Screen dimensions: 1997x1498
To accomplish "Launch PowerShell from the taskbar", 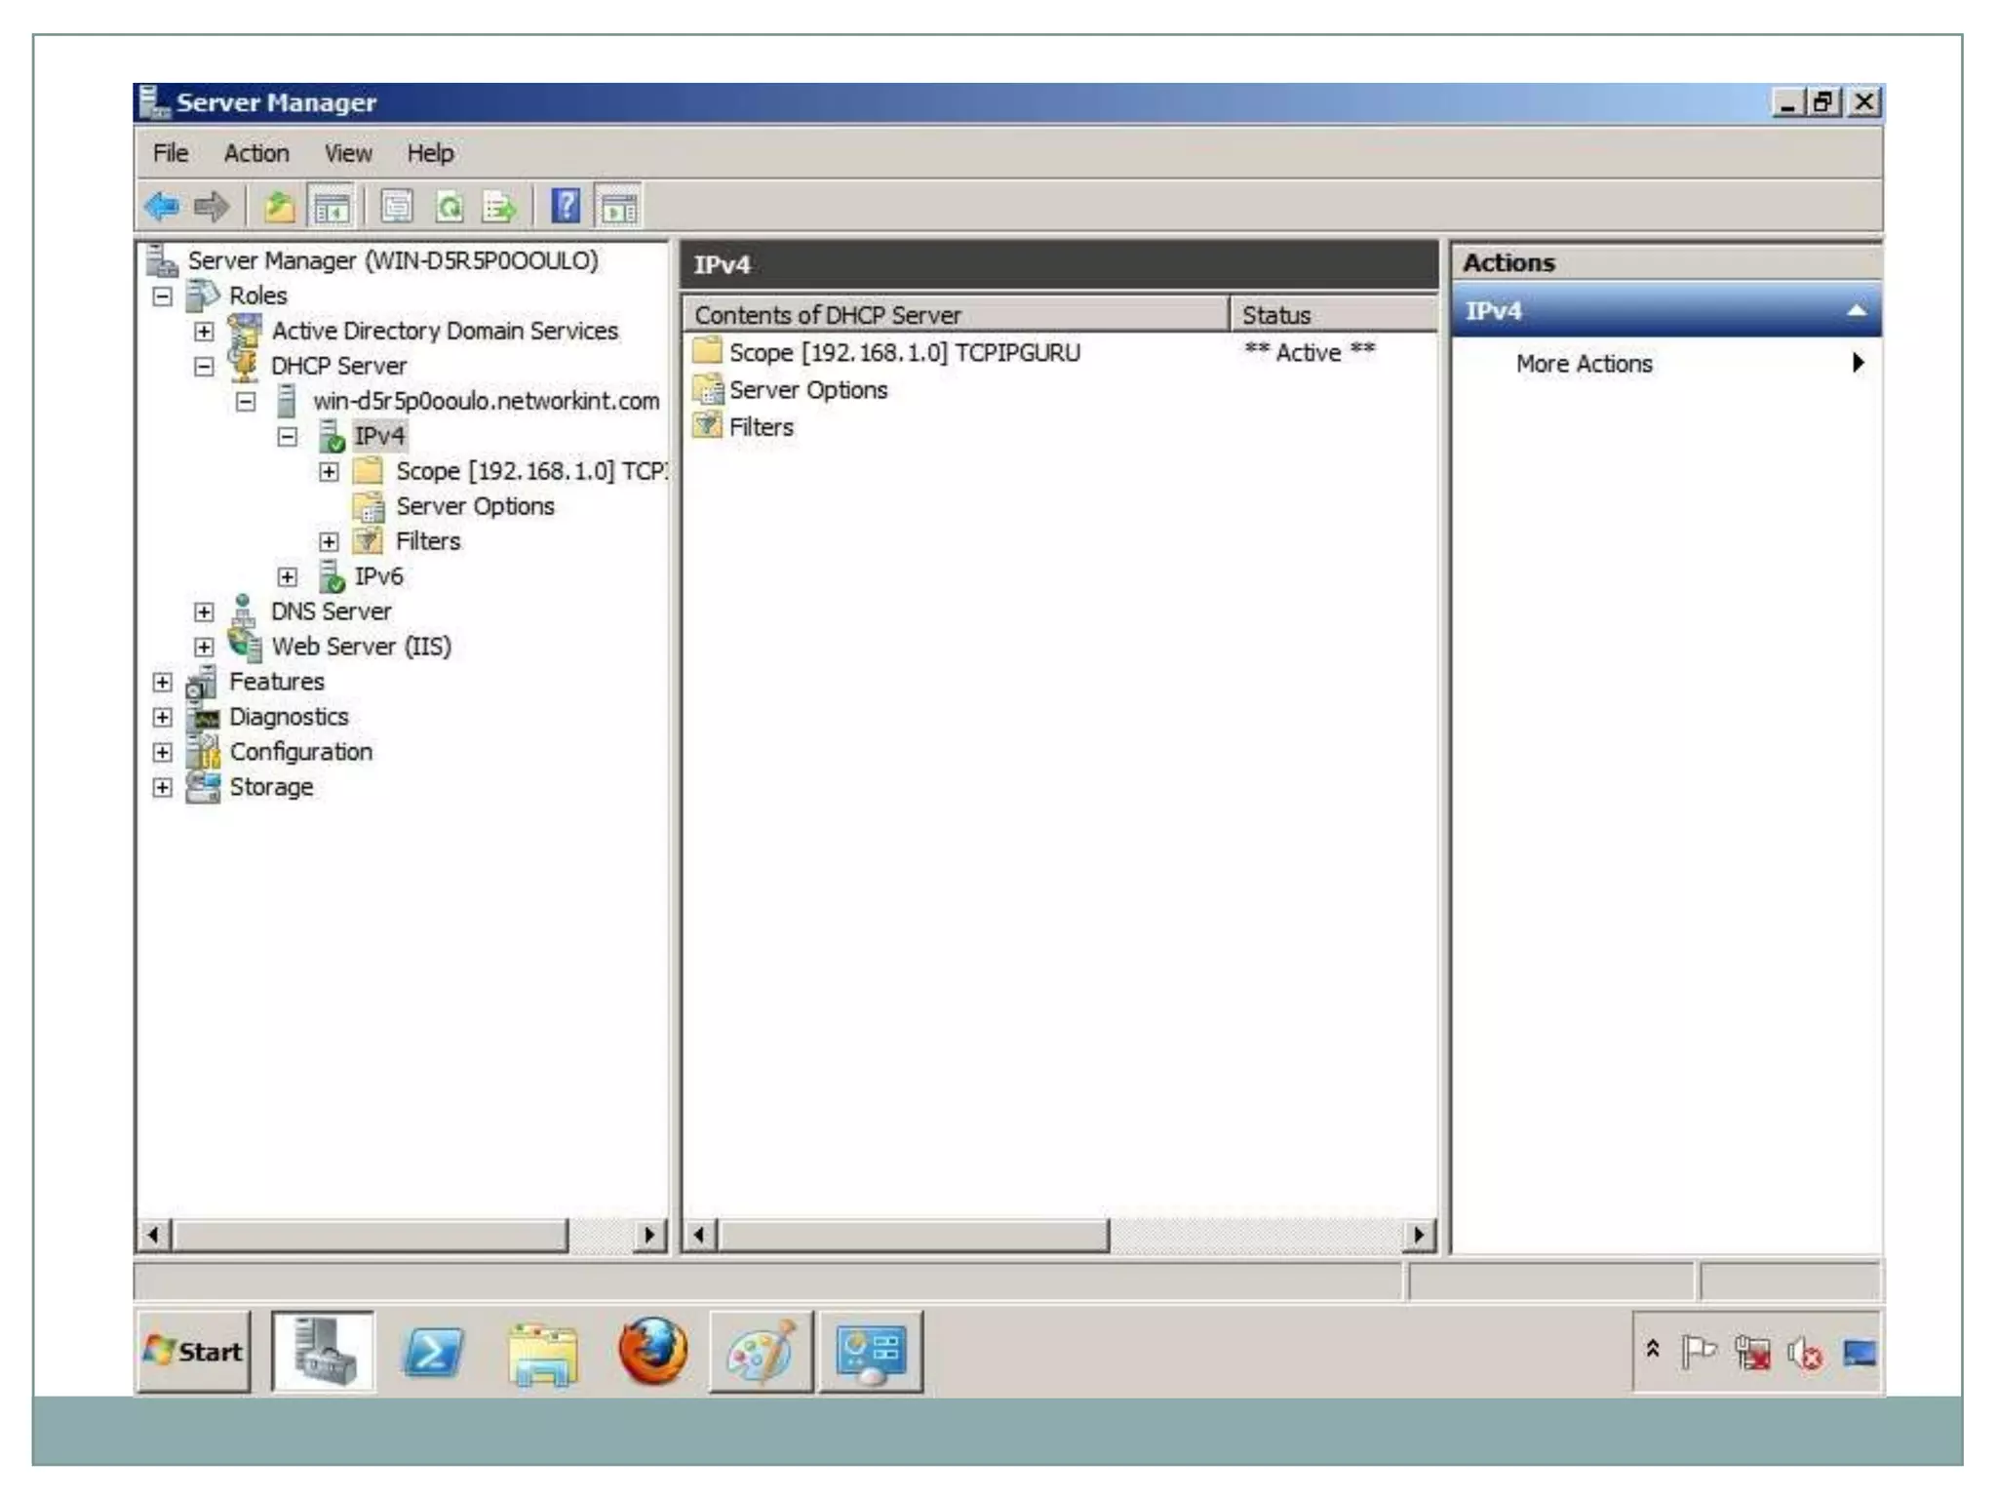I will [432, 1353].
